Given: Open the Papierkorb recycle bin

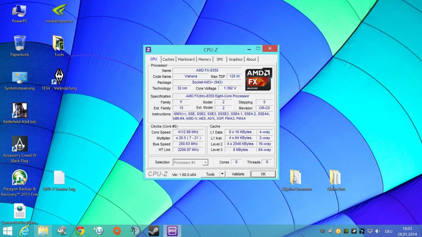Looking at the screenshot, I should coord(20,46).
